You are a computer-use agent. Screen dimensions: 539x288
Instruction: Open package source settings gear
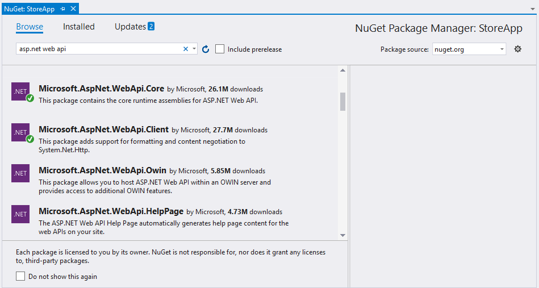pos(517,49)
